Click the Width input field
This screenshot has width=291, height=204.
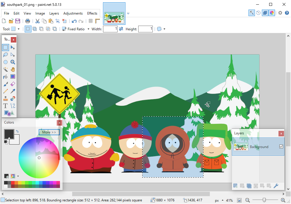pyautogui.click(x=110, y=29)
